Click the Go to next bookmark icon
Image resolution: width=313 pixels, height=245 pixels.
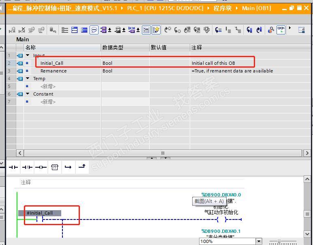coord(259,30)
